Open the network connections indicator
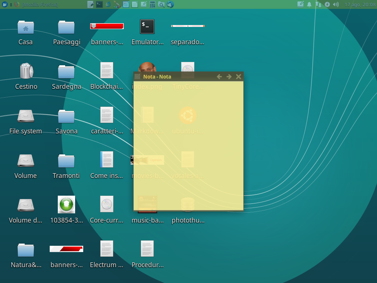 pyautogui.click(x=318, y=4)
